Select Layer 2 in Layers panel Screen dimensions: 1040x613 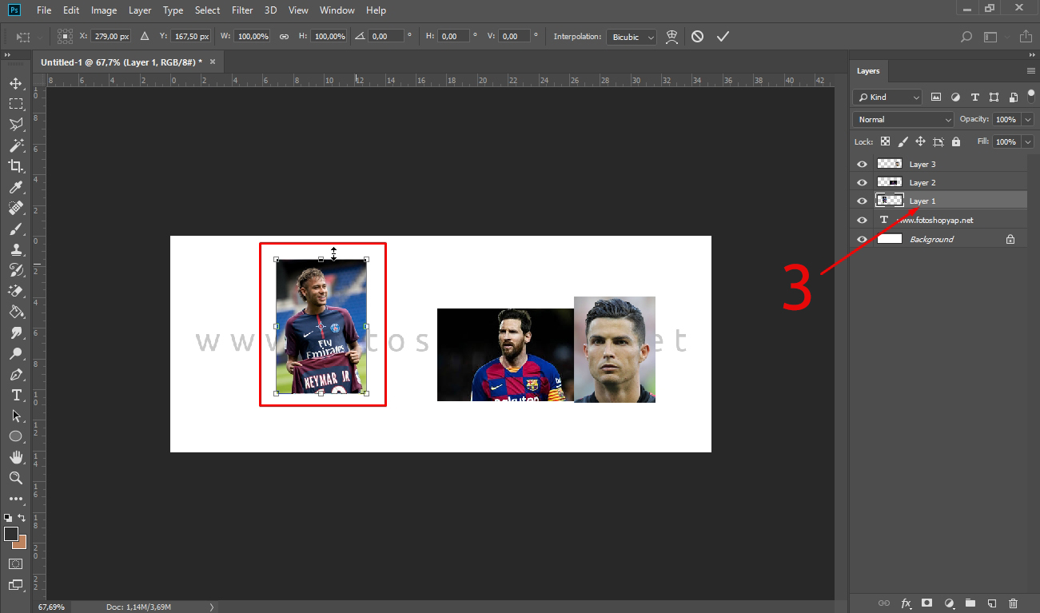(922, 182)
